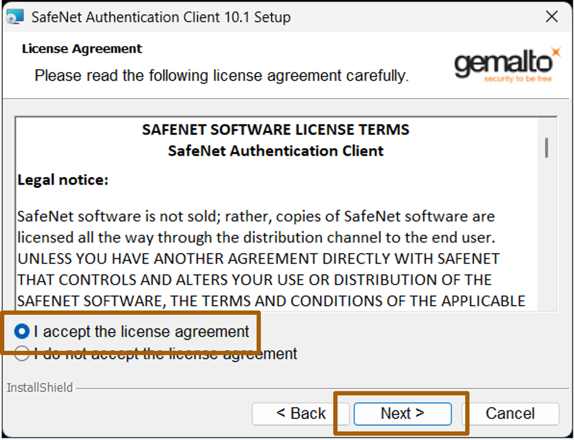Click the 'Legal notice:' bold heading
This screenshot has height=440, width=574.
(63, 180)
